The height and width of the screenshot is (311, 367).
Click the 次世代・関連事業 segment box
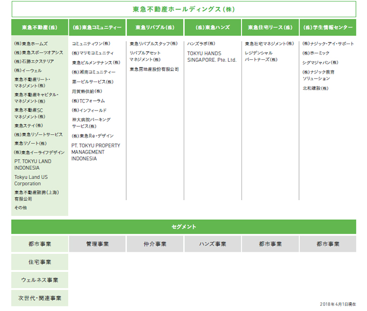(x=39, y=298)
